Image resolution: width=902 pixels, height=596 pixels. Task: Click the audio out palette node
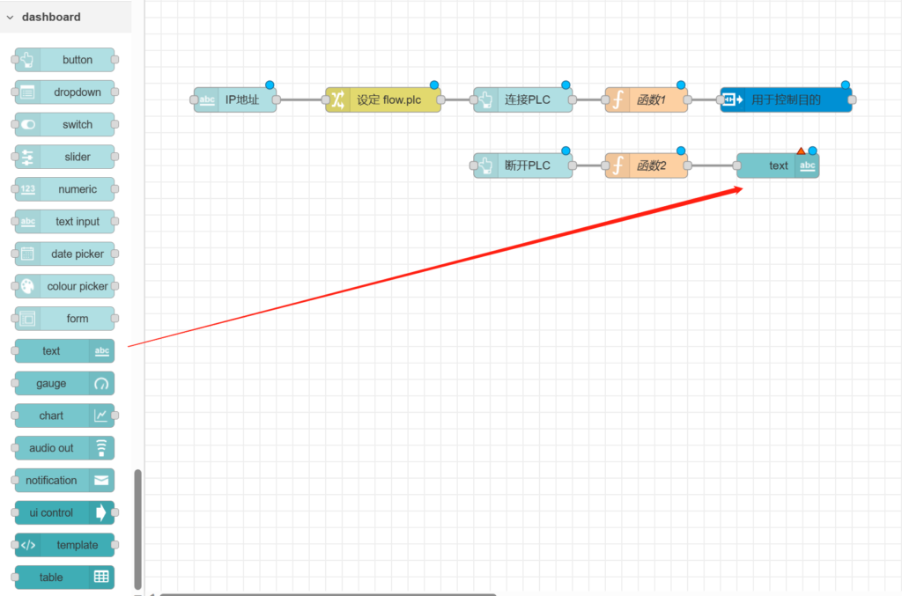click(x=64, y=448)
